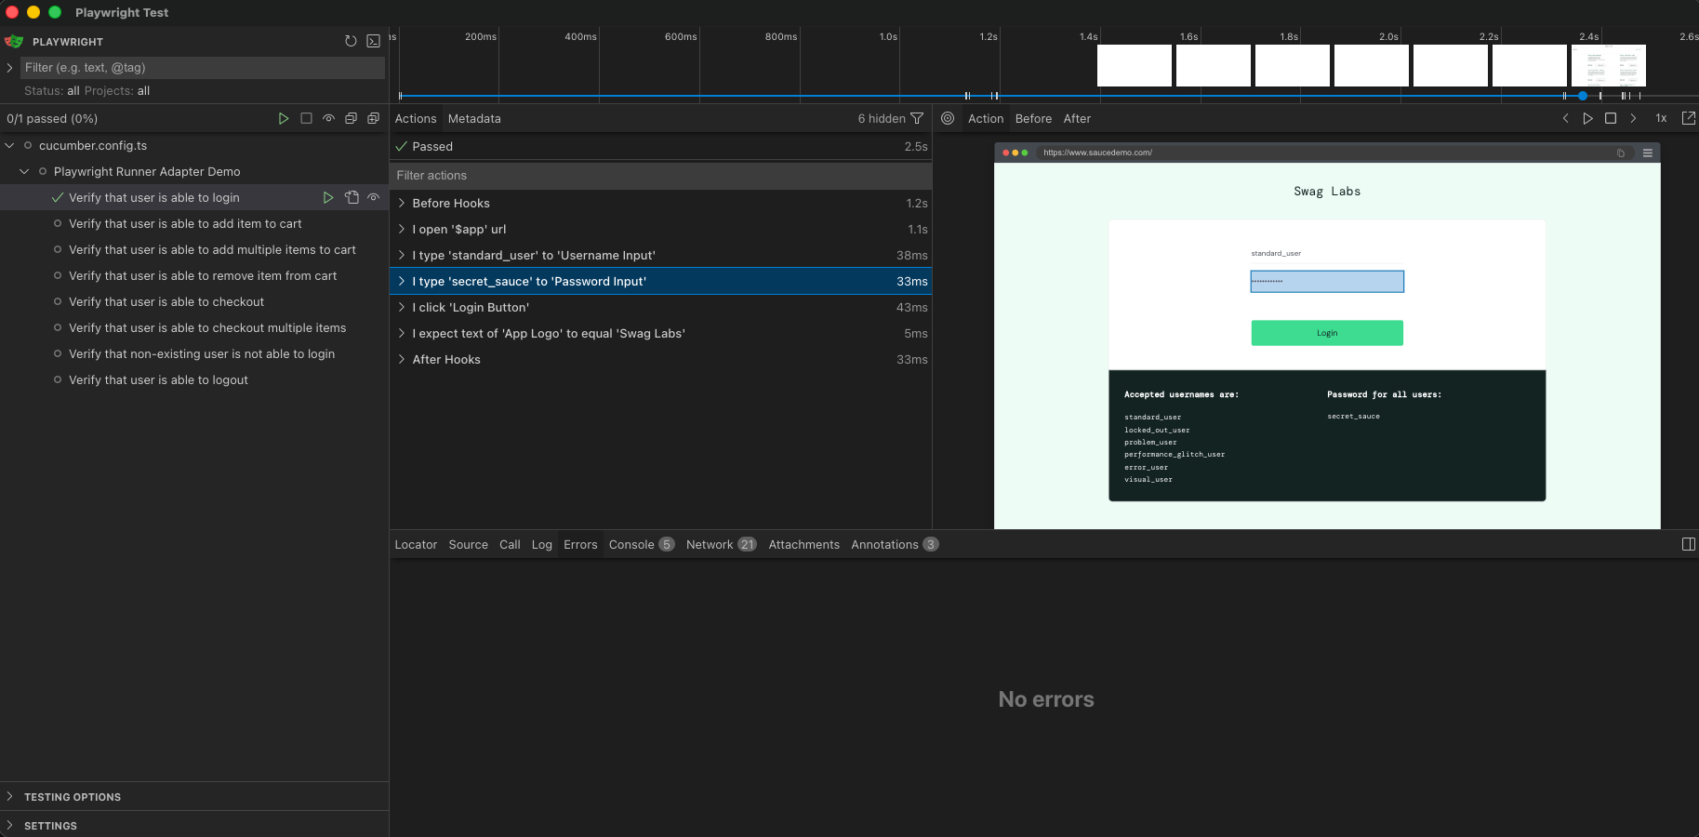Click the blue timeline position marker
The image size is (1699, 837).
[x=1583, y=96]
